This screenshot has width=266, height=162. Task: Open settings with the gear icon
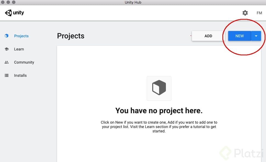pyautogui.click(x=245, y=13)
